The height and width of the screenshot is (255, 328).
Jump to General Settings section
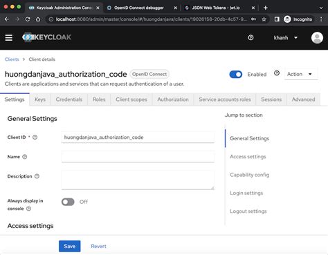[249, 138]
